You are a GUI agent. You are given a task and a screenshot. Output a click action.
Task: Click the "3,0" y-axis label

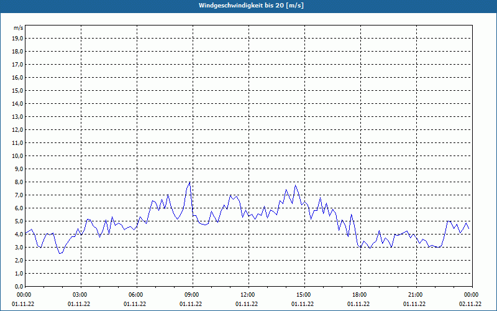19,247
